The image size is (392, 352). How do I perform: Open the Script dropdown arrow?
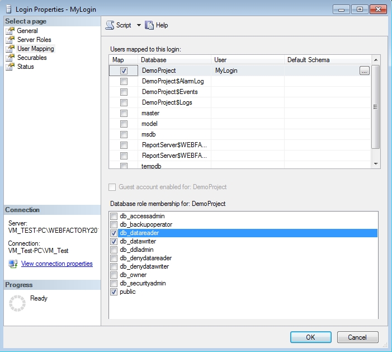(139, 25)
